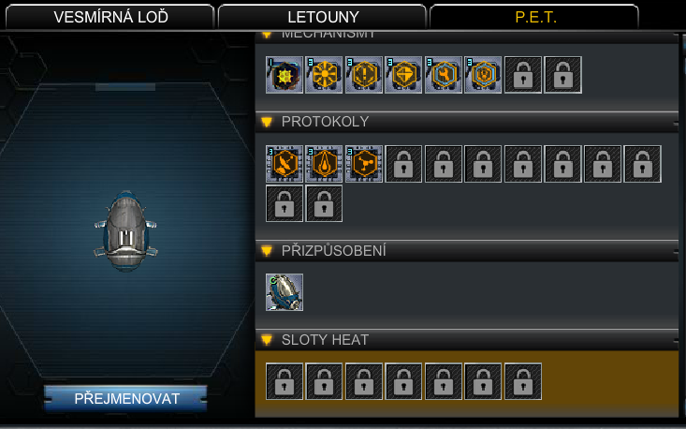
Task: Select the satellite dish radar protocol icon
Action: click(284, 164)
